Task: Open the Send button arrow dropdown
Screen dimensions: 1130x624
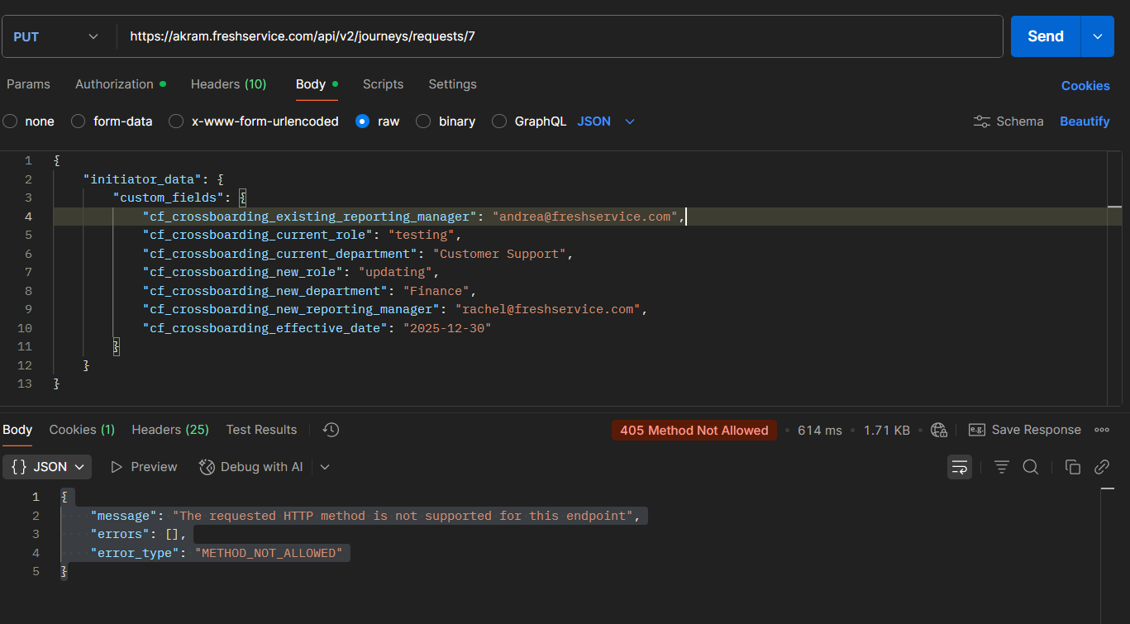Action: pyautogui.click(x=1098, y=36)
